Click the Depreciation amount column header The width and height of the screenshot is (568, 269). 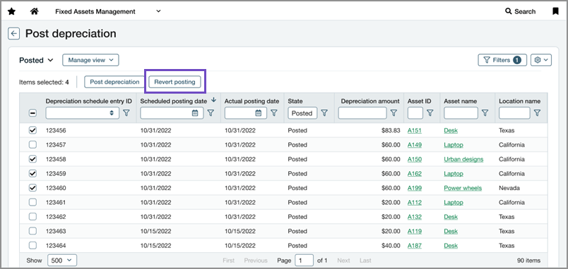click(x=370, y=101)
